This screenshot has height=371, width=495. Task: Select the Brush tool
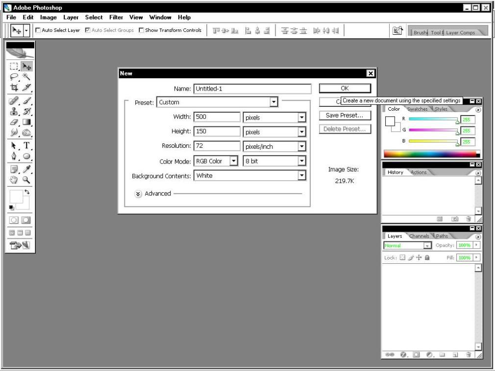[x=26, y=100]
